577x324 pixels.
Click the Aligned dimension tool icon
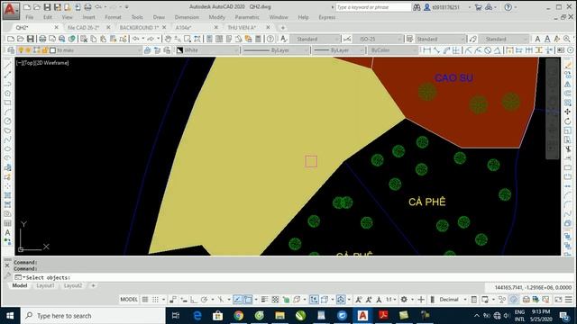436,50
